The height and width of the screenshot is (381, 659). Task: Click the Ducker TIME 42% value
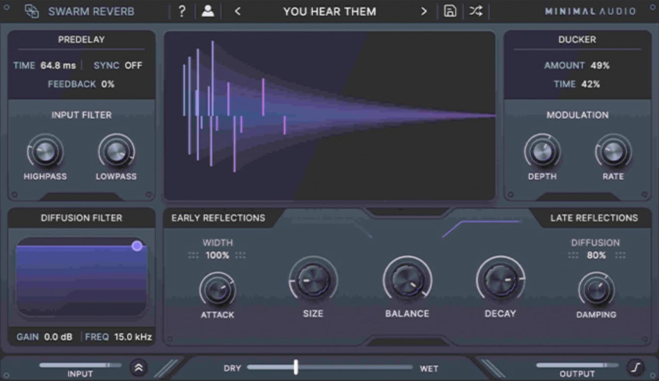point(591,84)
